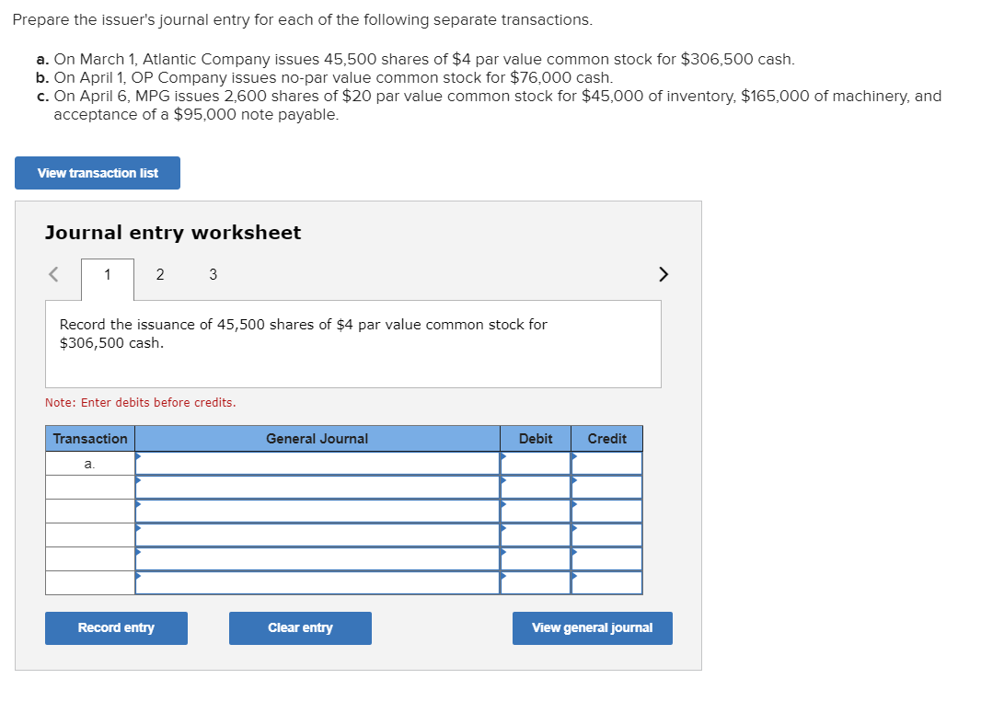Click the debit field of the first row
The height and width of the screenshot is (713, 981).
click(x=535, y=464)
